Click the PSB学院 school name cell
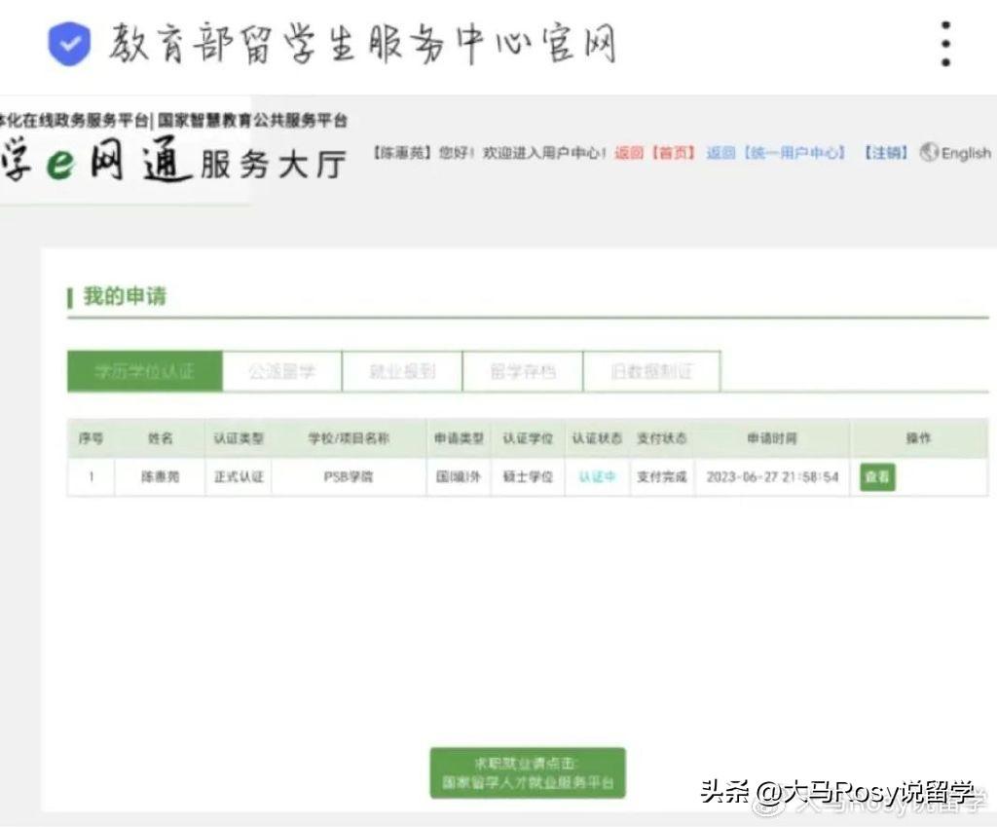Image resolution: width=997 pixels, height=827 pixels. [348, 477]
